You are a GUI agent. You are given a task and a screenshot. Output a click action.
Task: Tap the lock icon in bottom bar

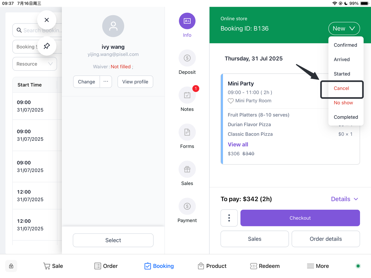(x=11, y=266)
